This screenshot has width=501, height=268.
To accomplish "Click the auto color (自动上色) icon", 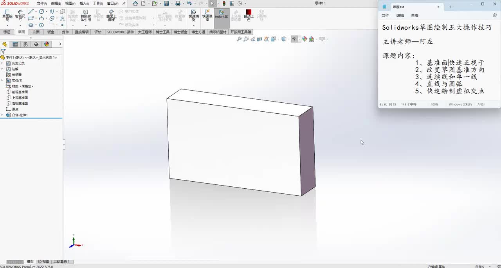I will 249,12.
